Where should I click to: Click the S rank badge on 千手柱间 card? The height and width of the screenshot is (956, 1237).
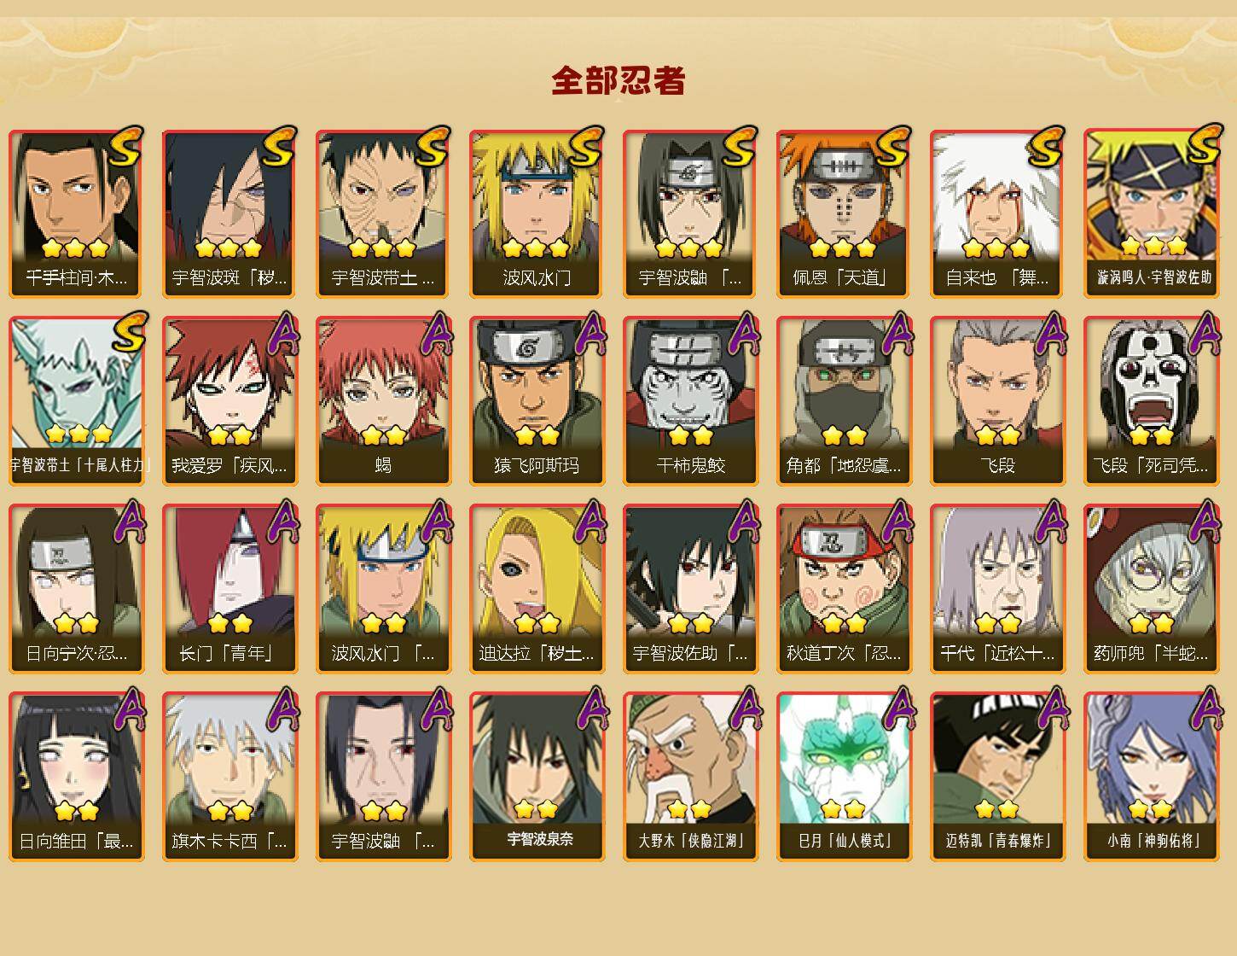point(125,147)
